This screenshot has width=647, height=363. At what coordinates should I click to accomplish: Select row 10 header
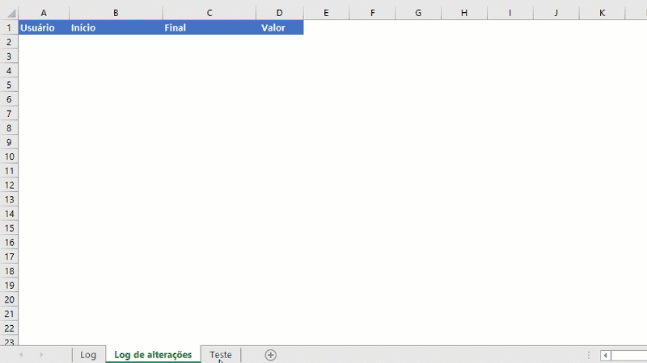(x=9, y=156)
